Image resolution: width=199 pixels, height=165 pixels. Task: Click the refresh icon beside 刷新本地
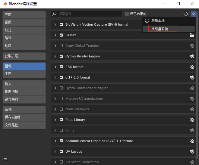point(147,21)
